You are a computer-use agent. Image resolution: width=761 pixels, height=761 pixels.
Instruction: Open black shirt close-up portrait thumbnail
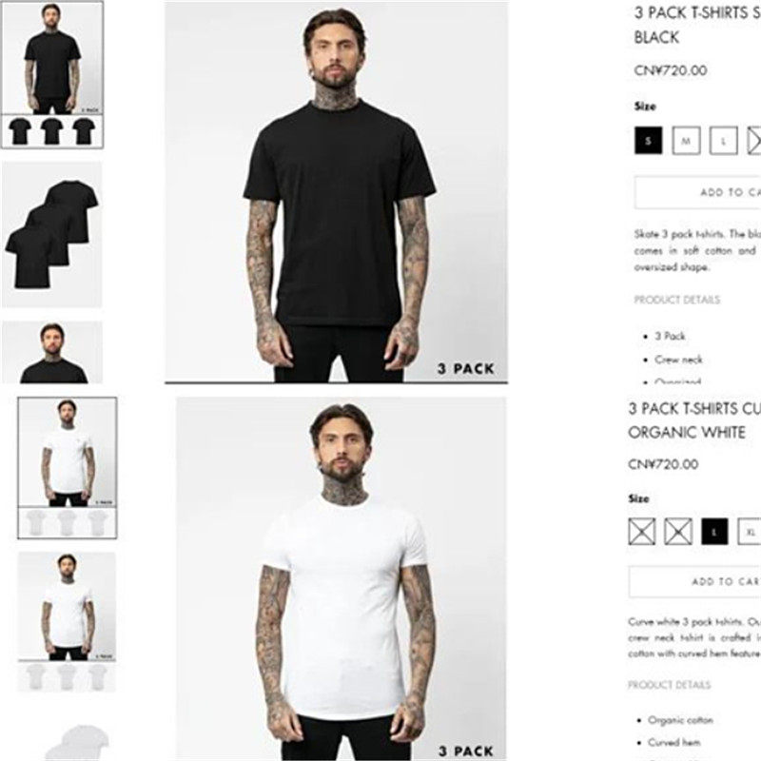(x=52, y=352)
